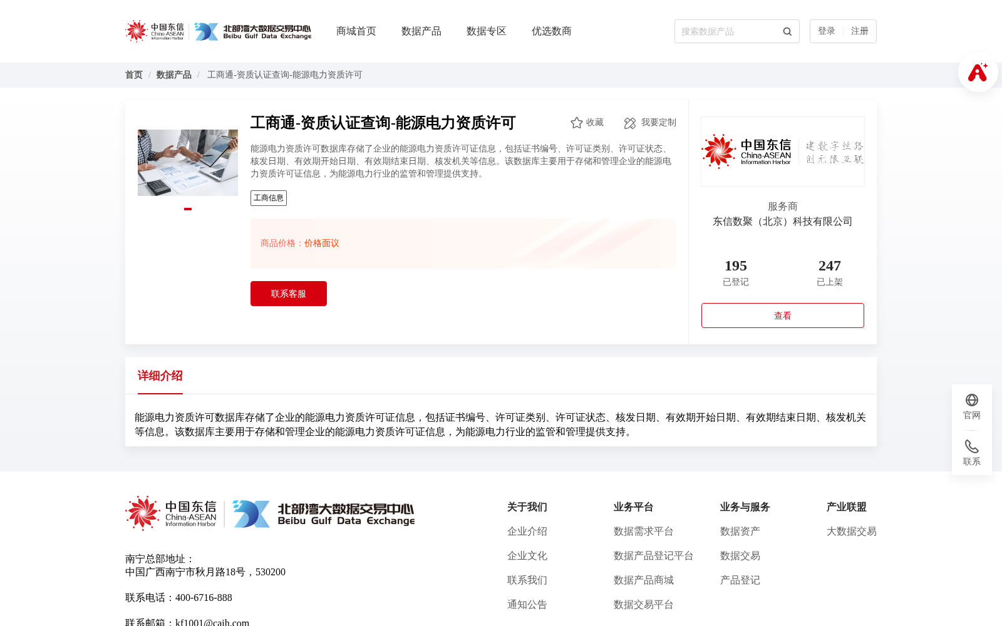1002x626 pixels.
Task: Open the product thumbnail image
Action: [x=188, y=163]
